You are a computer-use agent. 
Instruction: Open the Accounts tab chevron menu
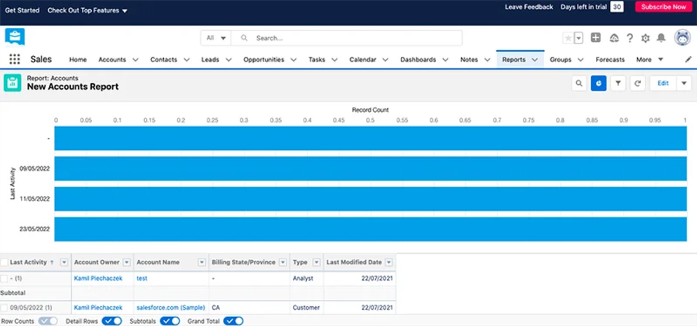point(135,59)
